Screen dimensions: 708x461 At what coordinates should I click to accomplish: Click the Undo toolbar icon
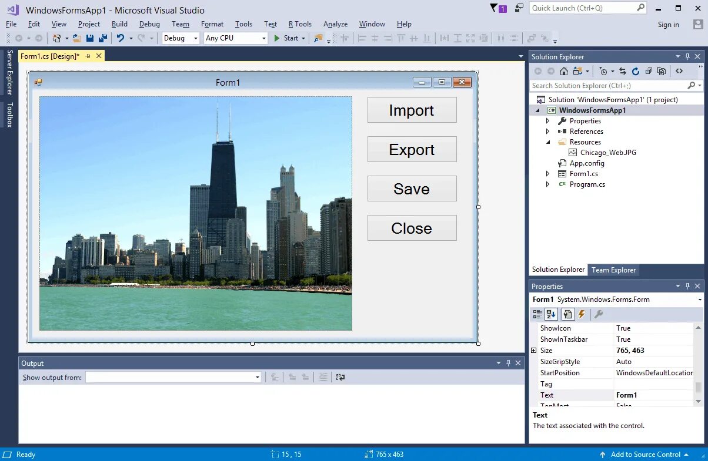[120, 38]
